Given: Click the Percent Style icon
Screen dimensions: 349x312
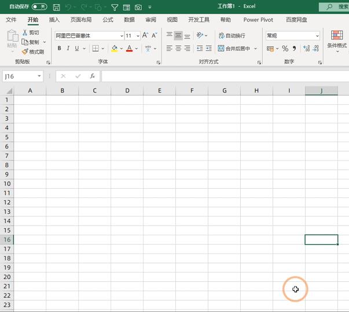Looking at the screenshot, I should click(285, 49).
